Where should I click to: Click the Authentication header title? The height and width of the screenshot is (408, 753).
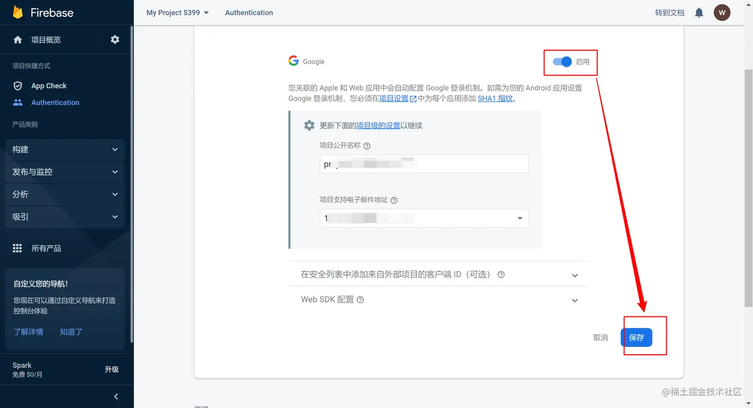249,12
